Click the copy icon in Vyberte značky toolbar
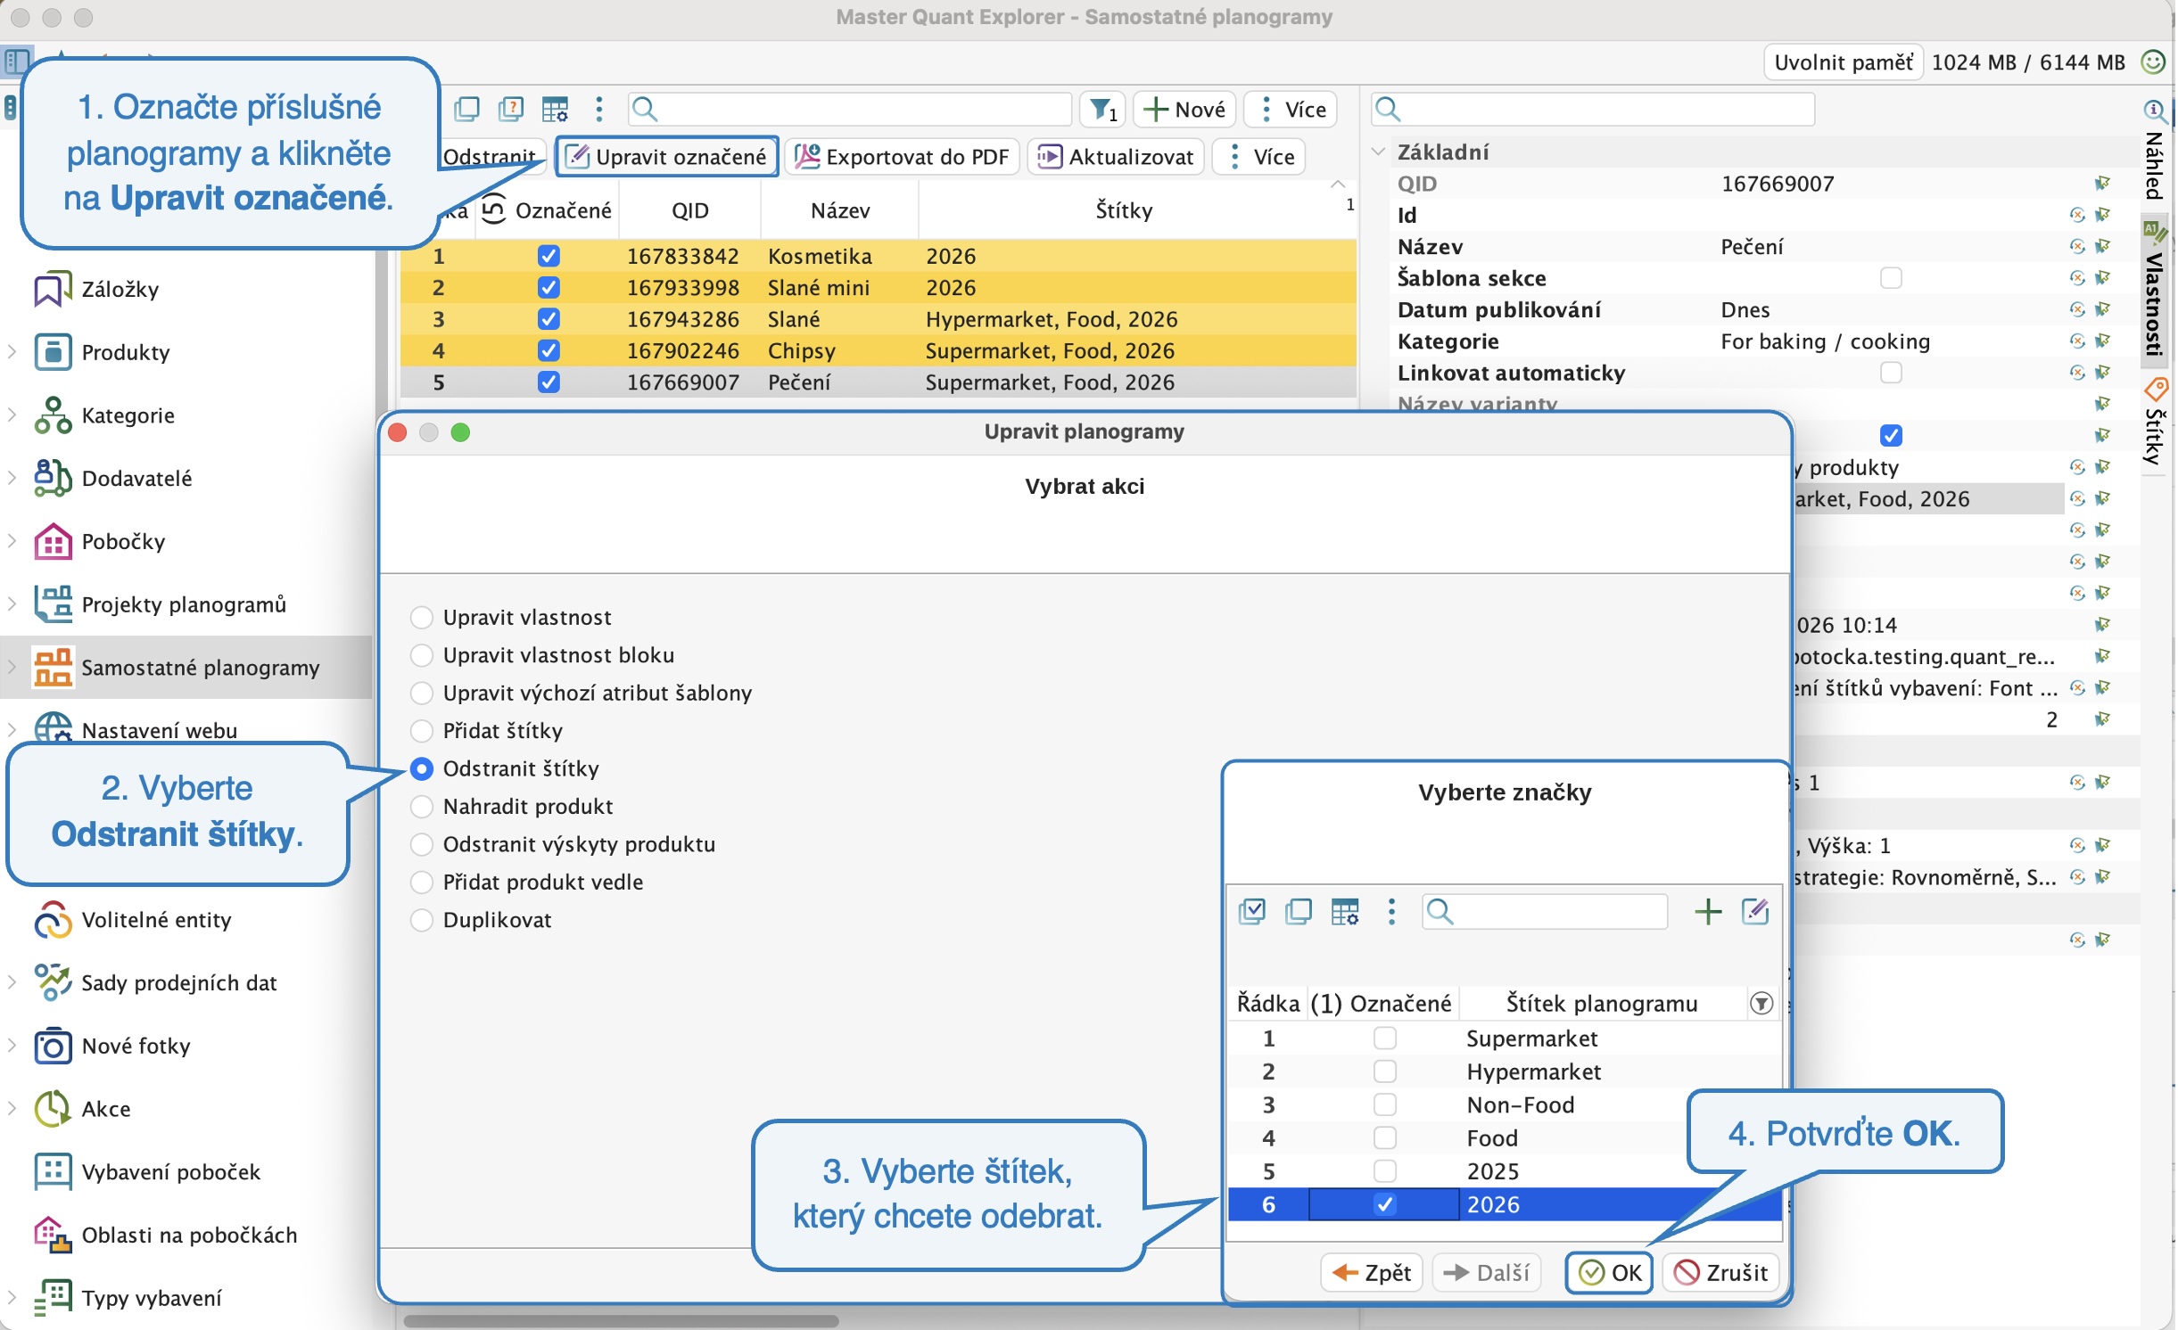 (1299, 911)
